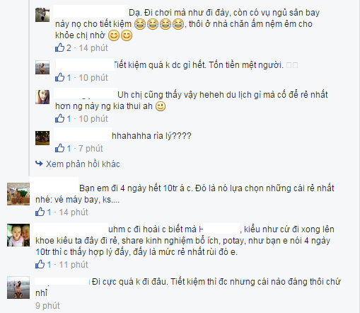Screen dimensions: 360x313
Task: Click '7 phút' timestamp on the 'rìa lý' reply
Action: click(x=91, y=149)
